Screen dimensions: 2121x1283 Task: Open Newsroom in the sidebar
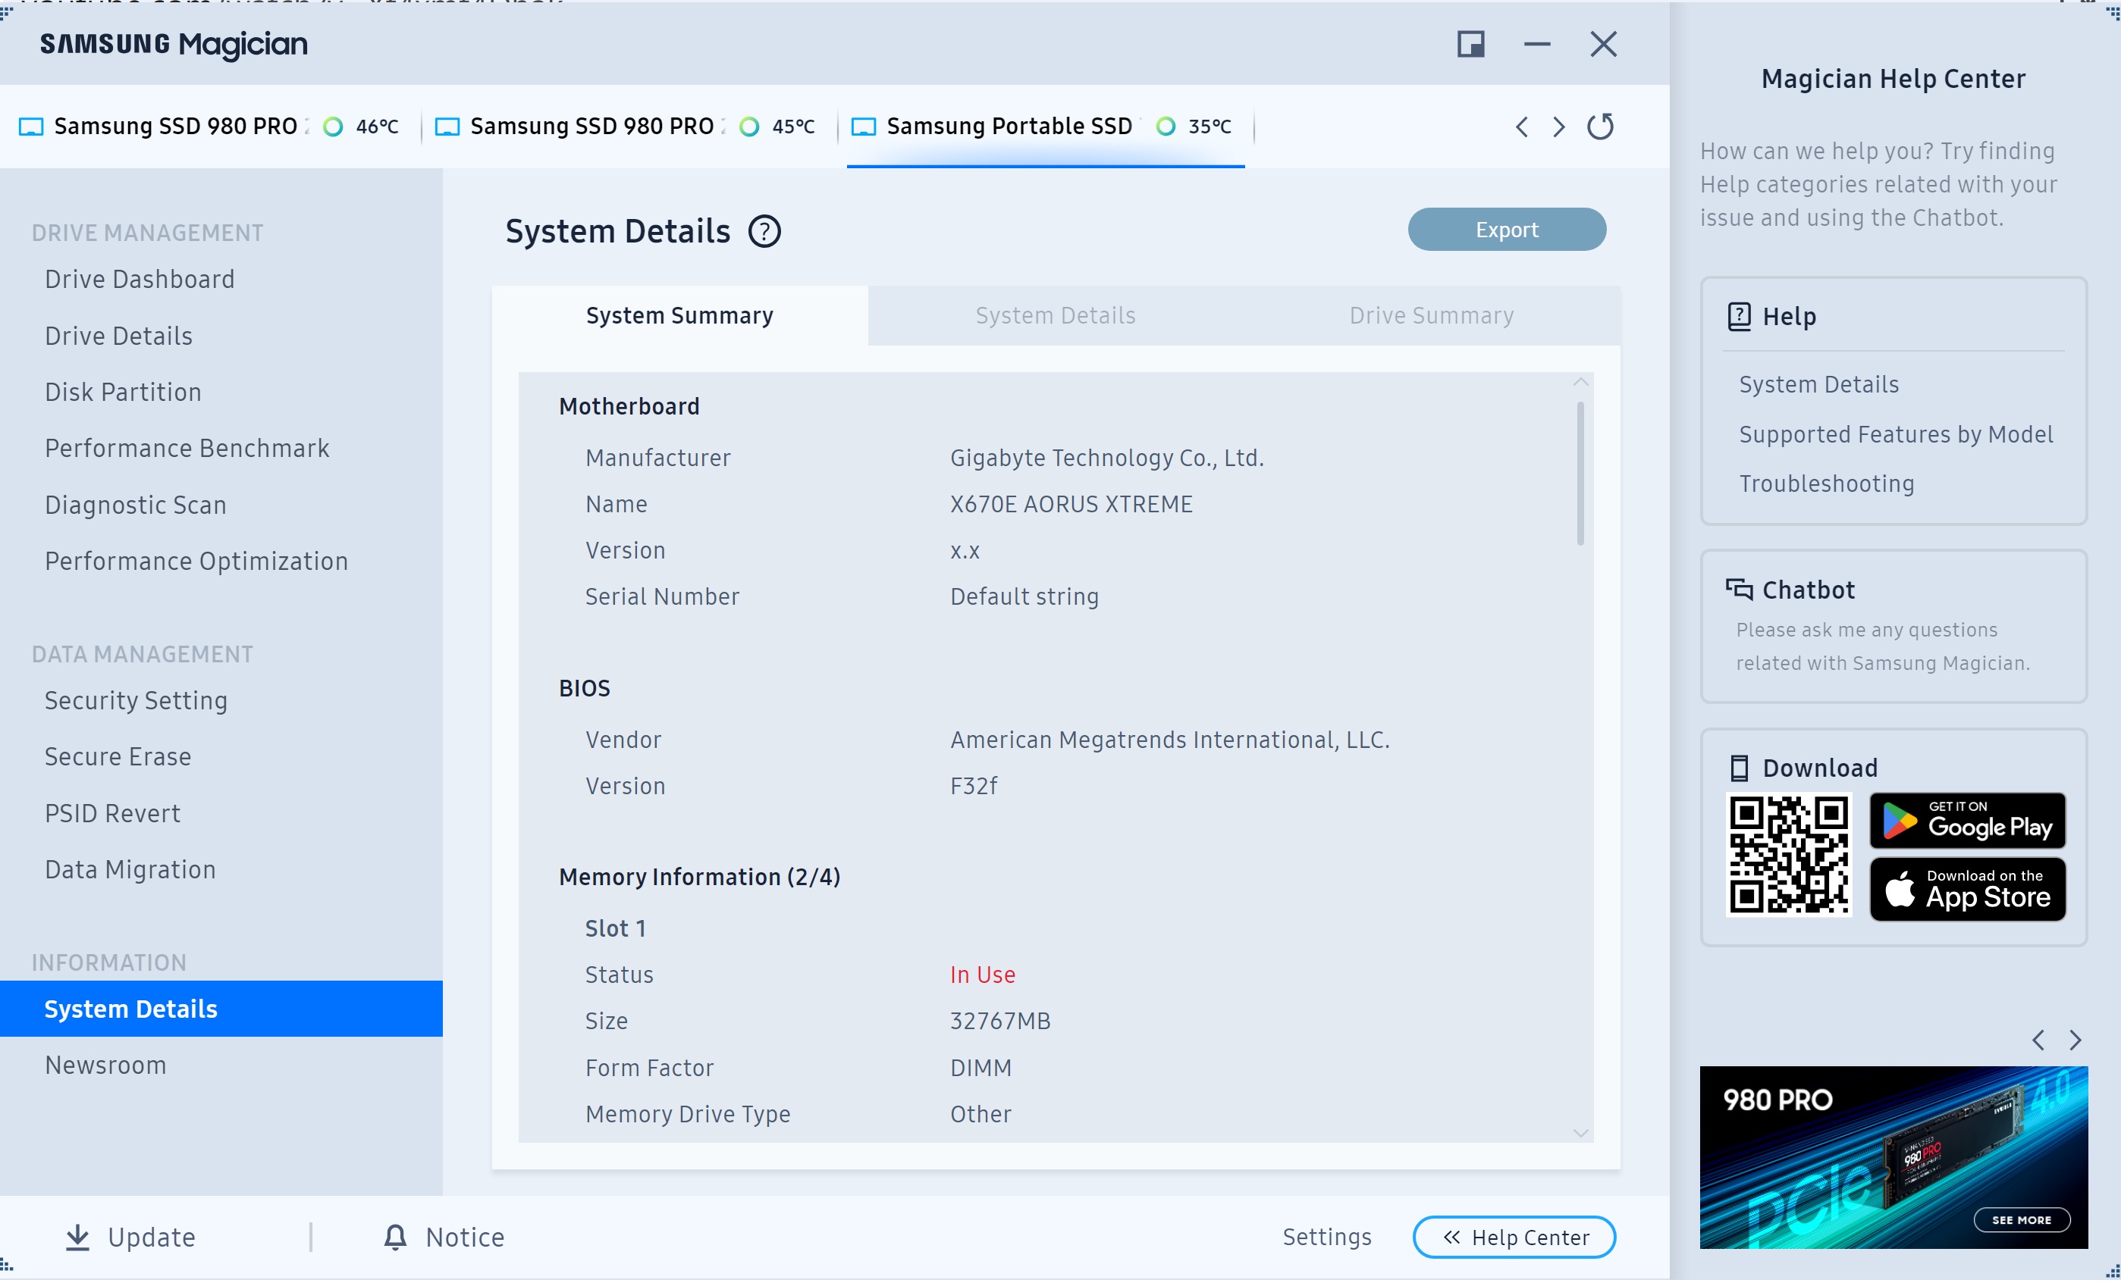point(105,1066)
